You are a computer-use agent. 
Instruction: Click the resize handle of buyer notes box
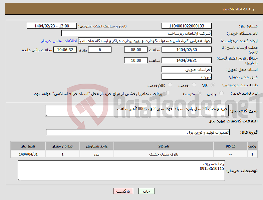19,179
